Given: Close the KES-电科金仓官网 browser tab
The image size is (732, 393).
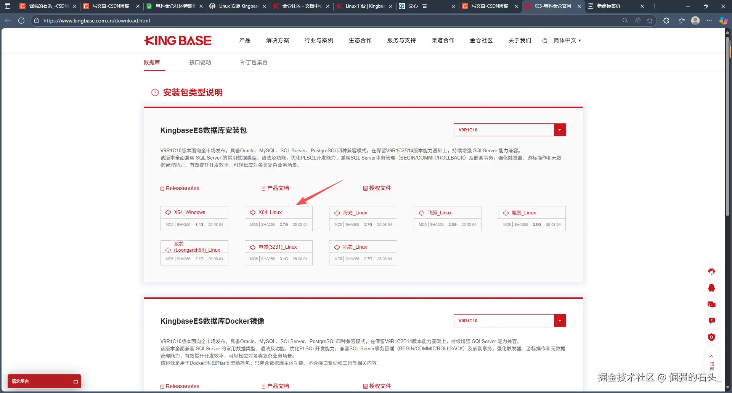Looking at the screenshot, I should coord(579,6).
